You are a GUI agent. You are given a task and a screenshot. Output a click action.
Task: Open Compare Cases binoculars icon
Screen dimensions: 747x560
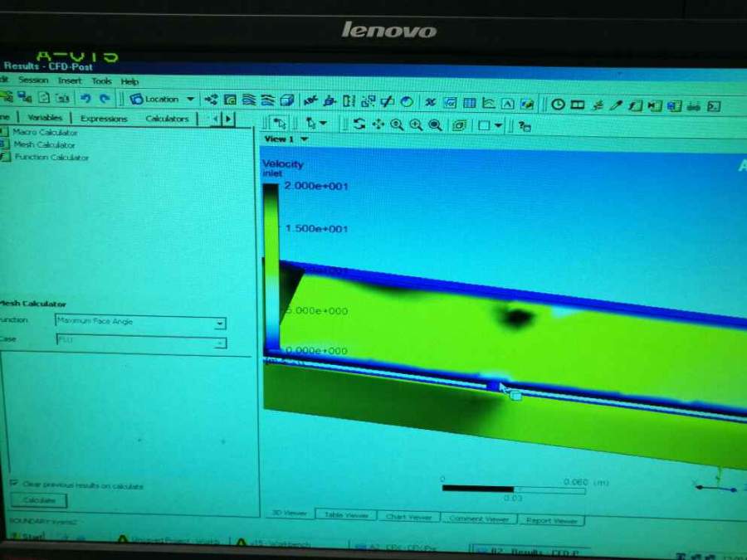pos(694,106)
